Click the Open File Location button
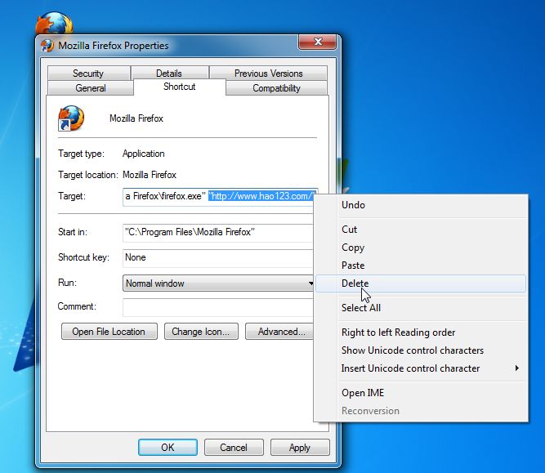Image resolution: width=545 pixels, height=473 pixels. click(x=109, y=332)
